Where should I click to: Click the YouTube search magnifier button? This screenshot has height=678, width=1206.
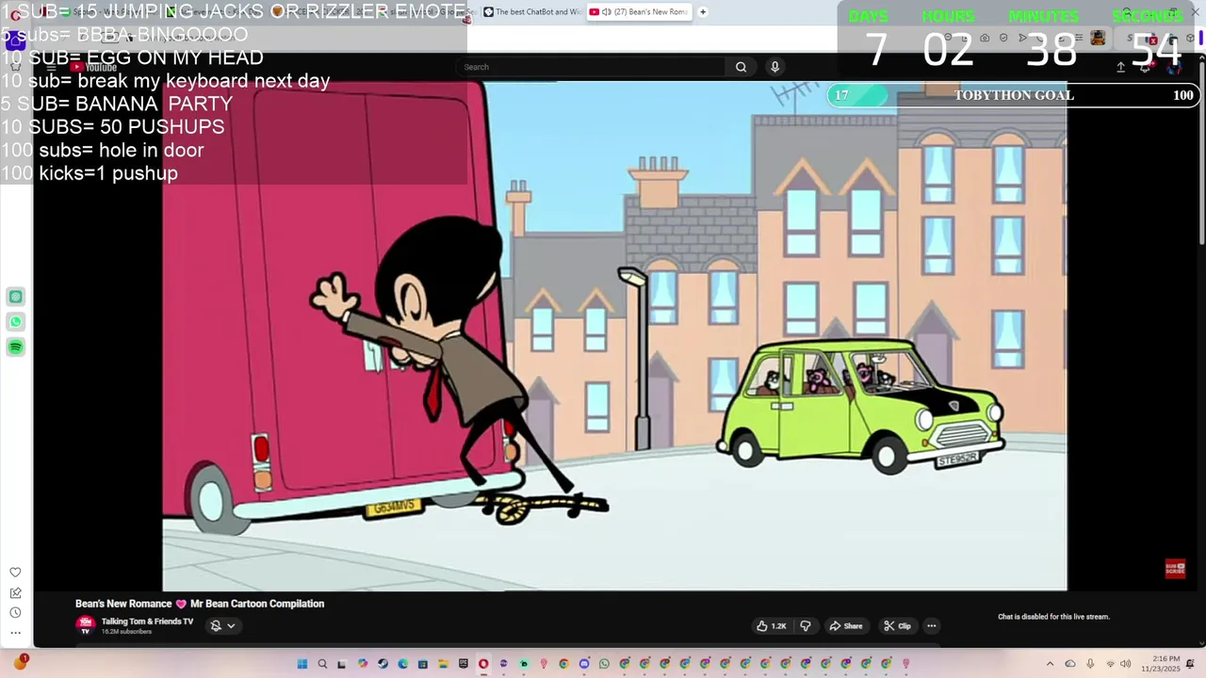[741, 67]
